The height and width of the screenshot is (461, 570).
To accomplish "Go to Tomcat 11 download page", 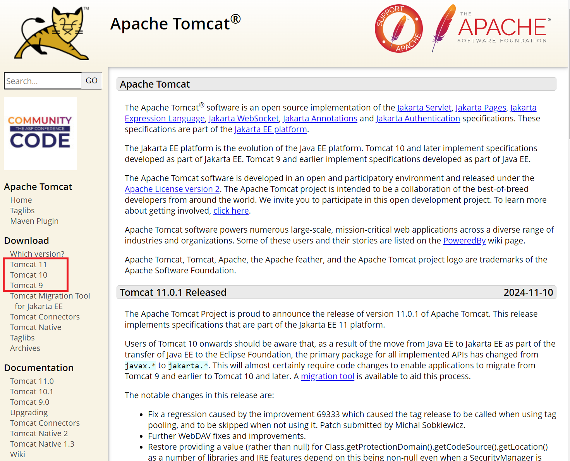I will point(28,264).
